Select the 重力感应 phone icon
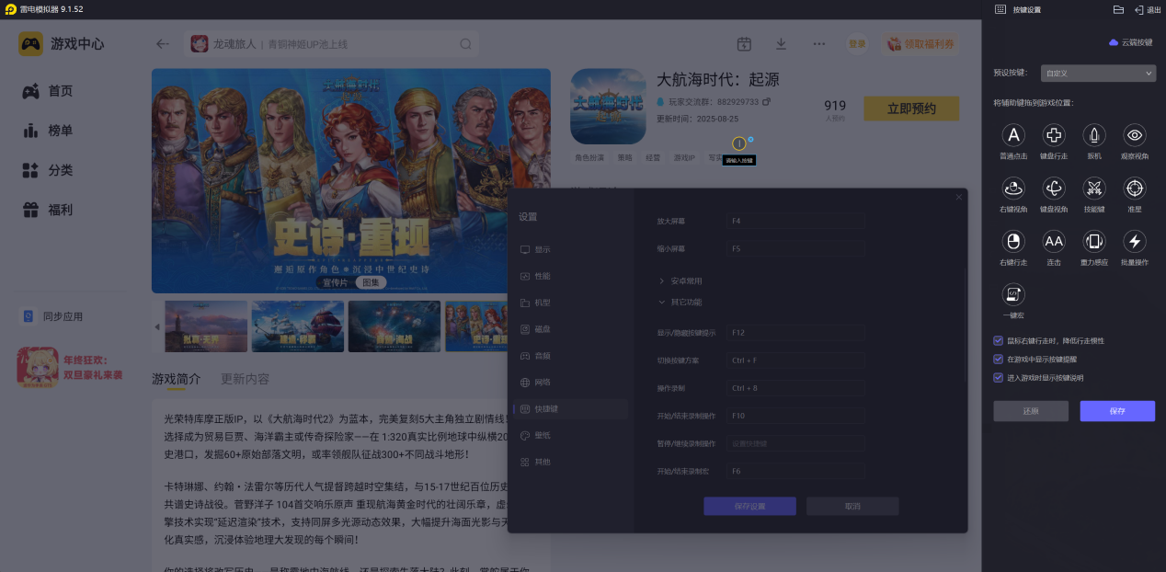1166x572 pixels. click(1094, 242)
